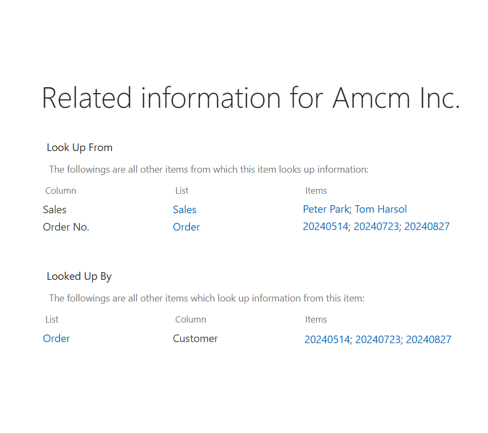Open Order list under Looked Up By
The width and height of the screenshot is (488, 433).
[x=56, y=338]
